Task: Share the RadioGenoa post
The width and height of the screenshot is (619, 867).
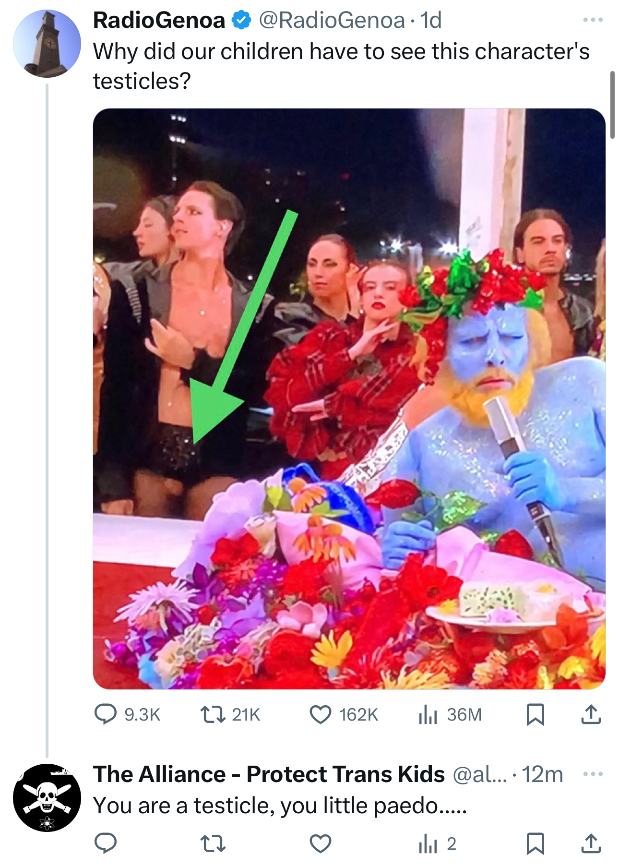Action: pyautogui.click(x=591, y=714)
